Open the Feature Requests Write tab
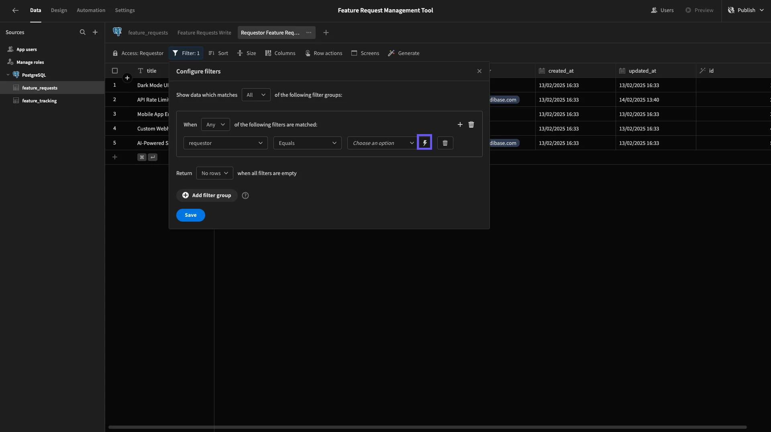771x432 pixels. [204, 33]
